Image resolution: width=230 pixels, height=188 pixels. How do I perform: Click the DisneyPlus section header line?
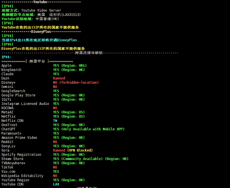tap(41, 32)
